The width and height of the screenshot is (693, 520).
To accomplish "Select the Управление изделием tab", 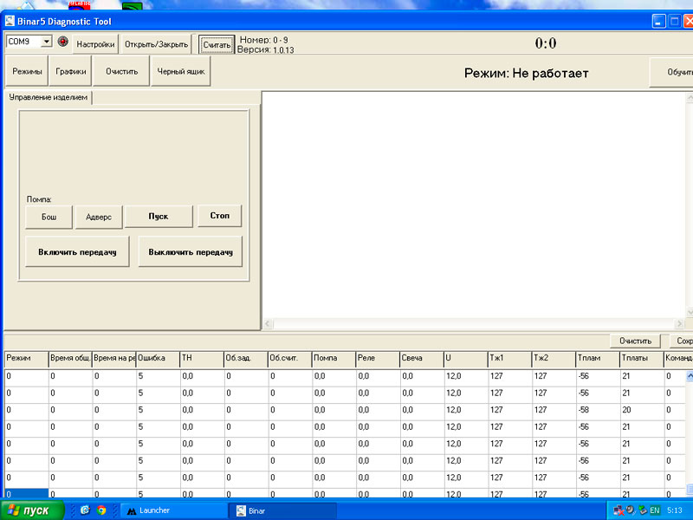I will tap(49, 97).
